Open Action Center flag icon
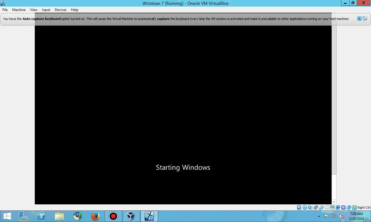The width and height of the screenshot is (371, 222). [326, 216]
